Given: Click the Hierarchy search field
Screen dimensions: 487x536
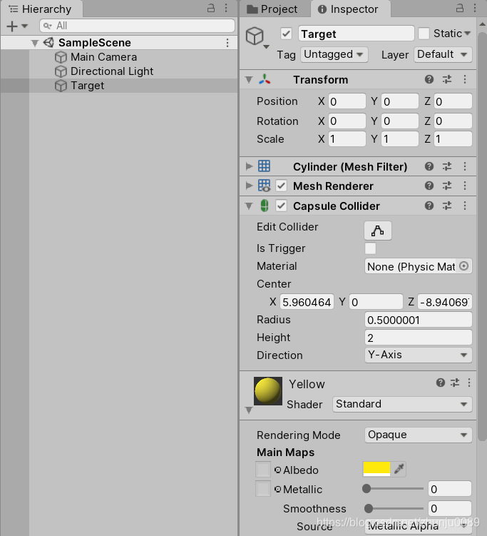Looking at the screenshot, I should [138, 26].
